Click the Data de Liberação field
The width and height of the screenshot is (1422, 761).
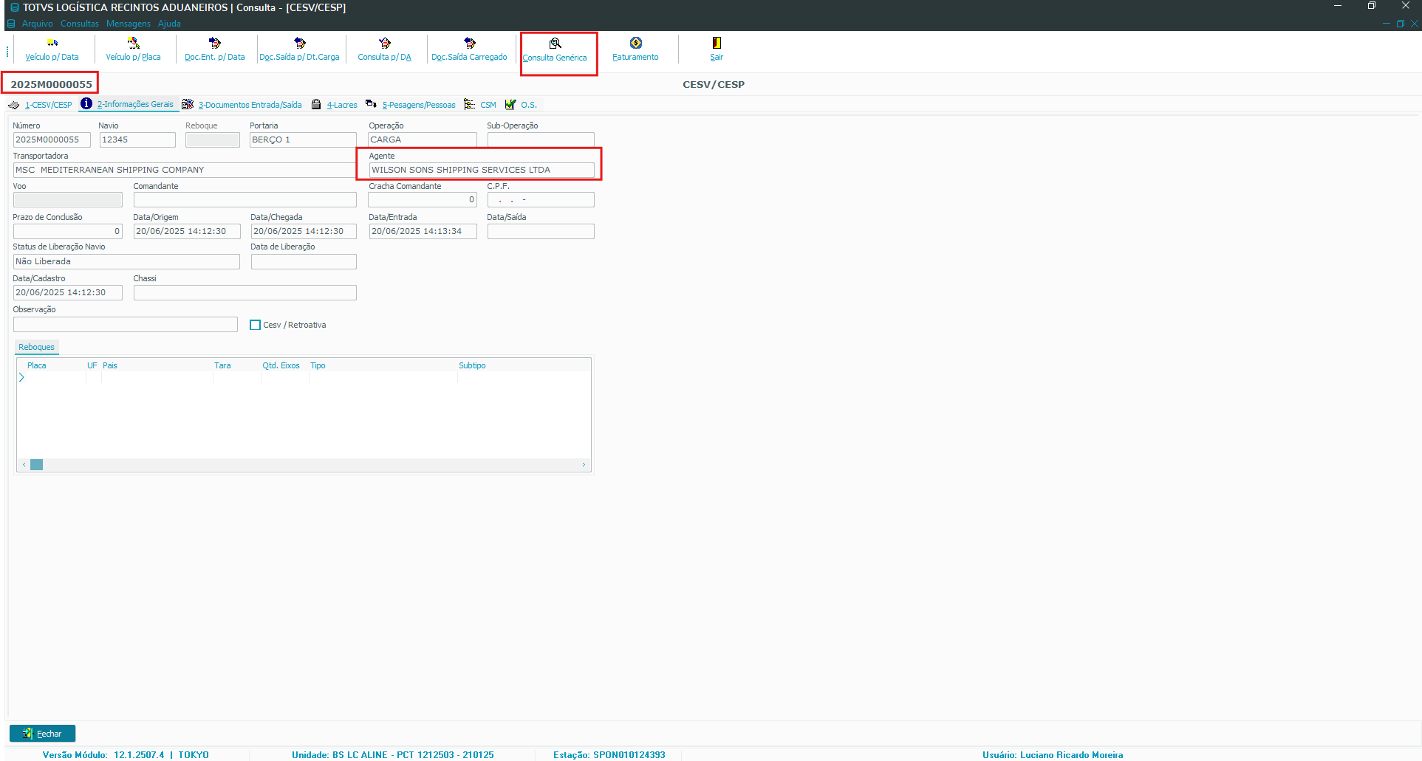[x=304, y=261]
